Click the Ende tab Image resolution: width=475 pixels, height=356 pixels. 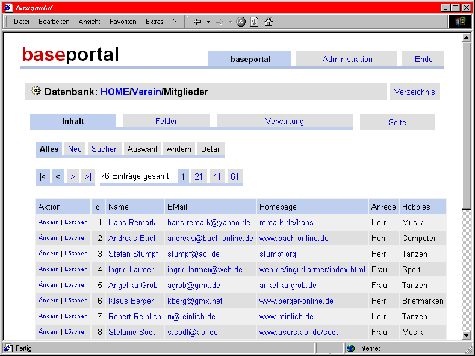(423, 59)
